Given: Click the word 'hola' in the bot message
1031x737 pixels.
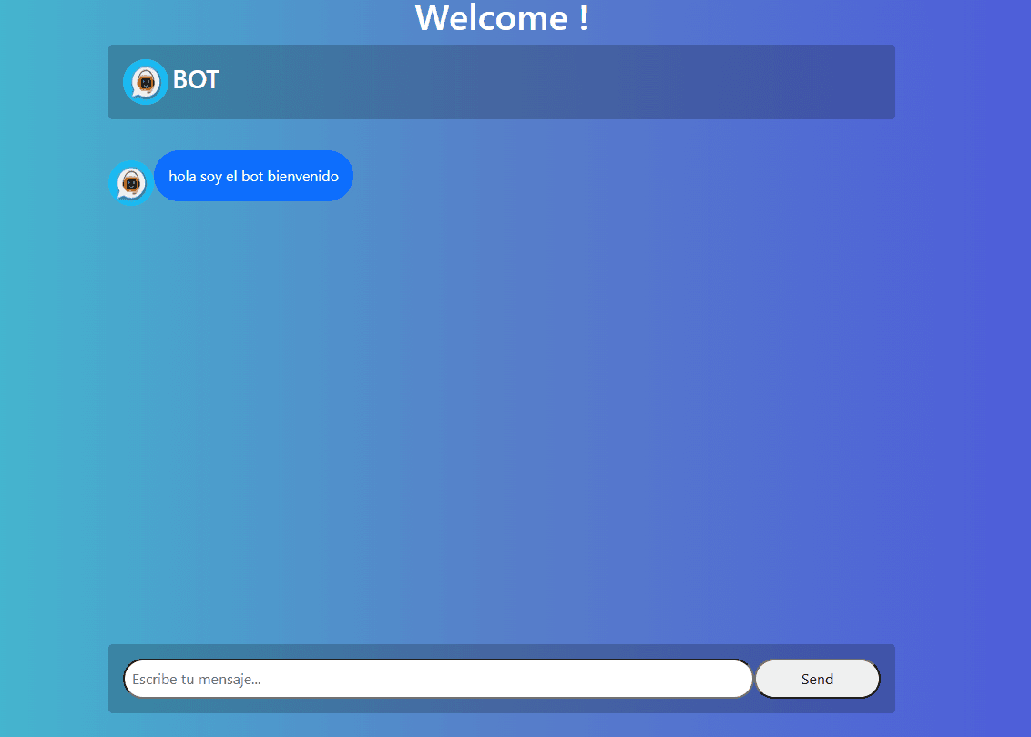Looking at the screenshot, I should tap(182, 176).
